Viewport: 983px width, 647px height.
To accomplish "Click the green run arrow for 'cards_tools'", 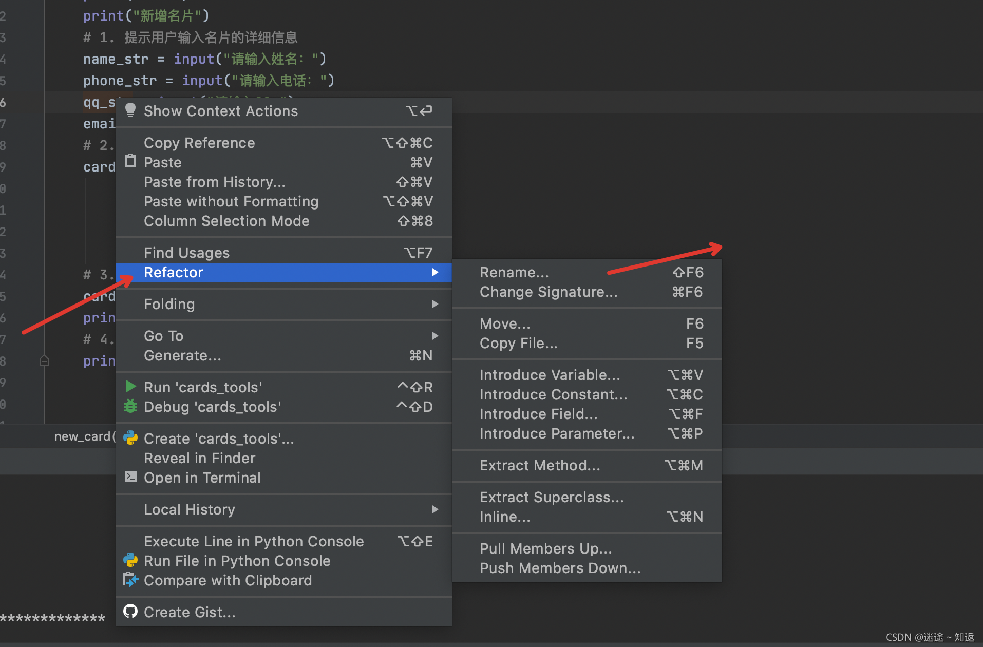I will [x=131, y=386].
